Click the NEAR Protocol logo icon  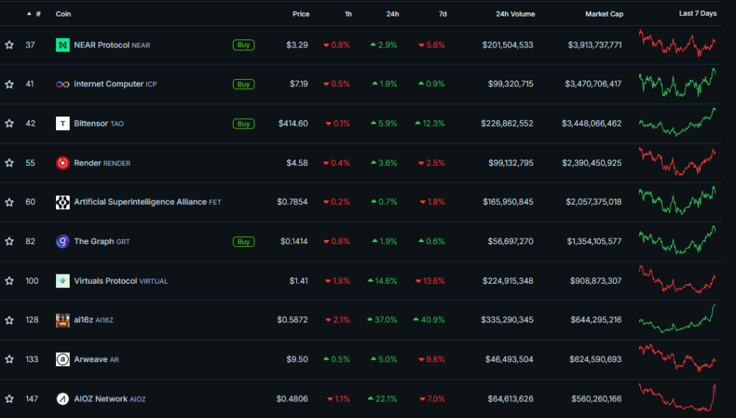pyautogui.click(x=63, y=45)
